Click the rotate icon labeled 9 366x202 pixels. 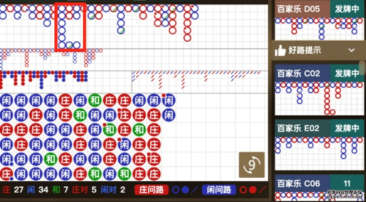pos(252,165)
